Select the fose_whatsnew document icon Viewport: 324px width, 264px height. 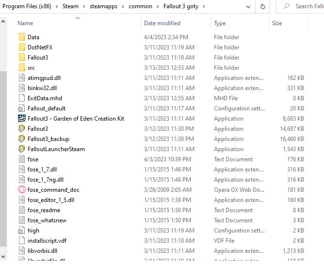pyautogui.click(x=22, y=220)
